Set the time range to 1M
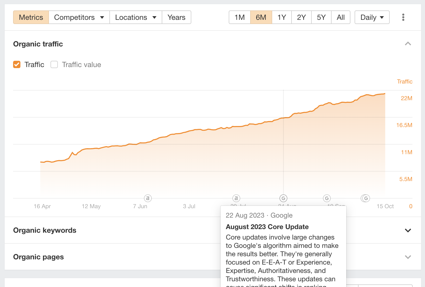The image size is (425, 287). coord(240,17)
